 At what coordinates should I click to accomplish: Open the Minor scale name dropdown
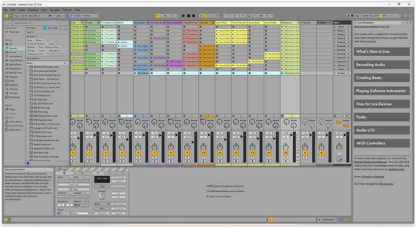91,16
